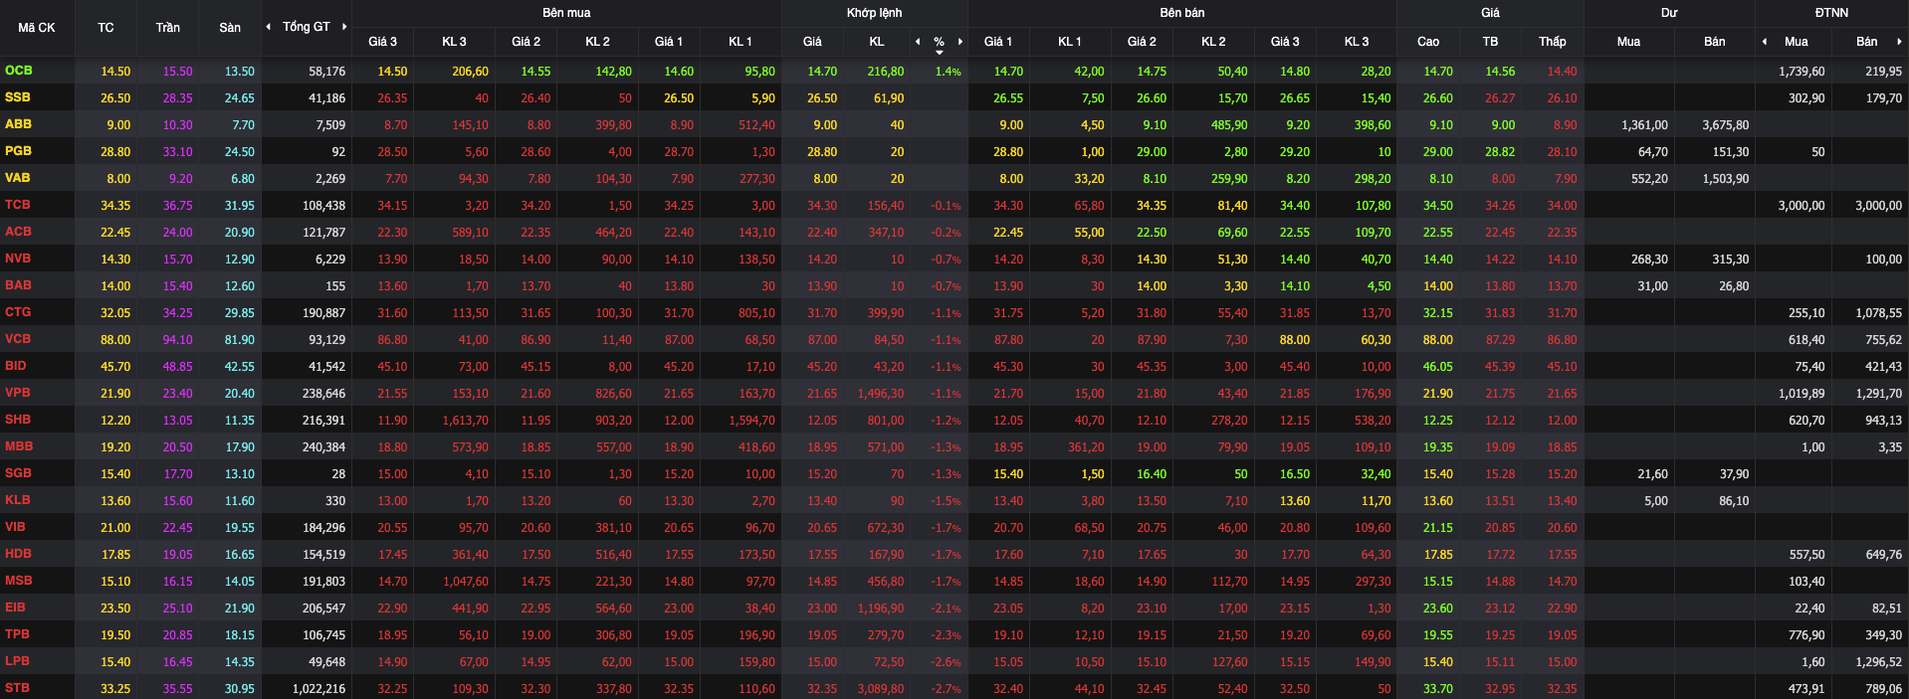Viewport: 1909px width, 699px height.
Task: Click left arrow beside ĐTNN Mua header
Action: pyautogui.click(x=1765, y=42)
